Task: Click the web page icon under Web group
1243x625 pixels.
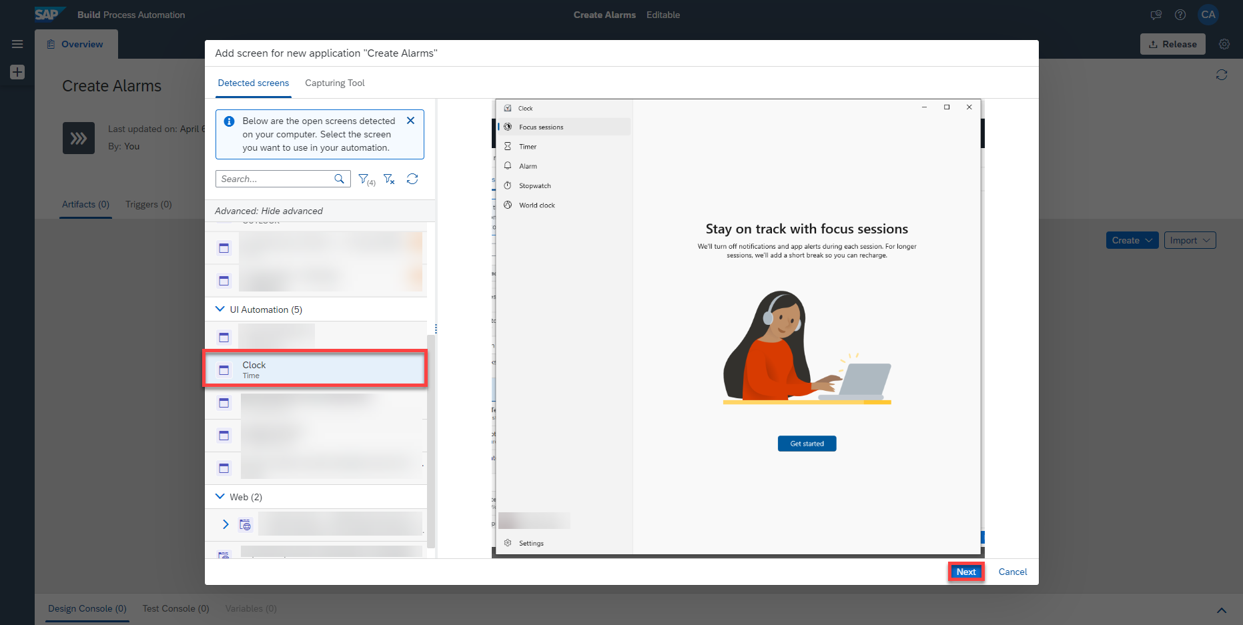Action: [x=246, y=525]
